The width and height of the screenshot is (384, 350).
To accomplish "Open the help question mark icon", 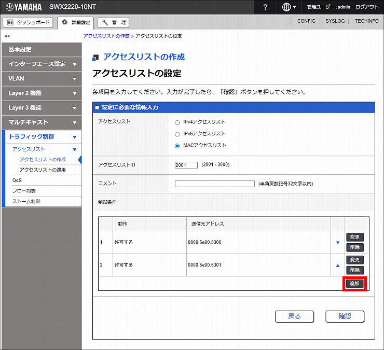I will (x=265, y=7).
